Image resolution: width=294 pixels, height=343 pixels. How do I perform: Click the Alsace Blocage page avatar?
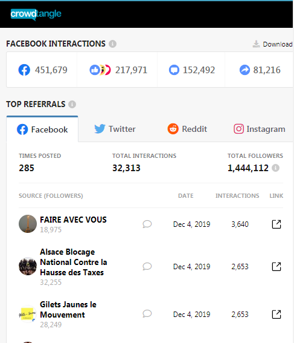pyautogui.click(x=28, y=266)
